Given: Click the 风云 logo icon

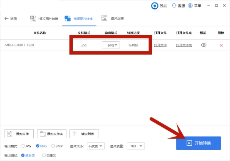Looking at the screenshot, I should pos(155,6).
